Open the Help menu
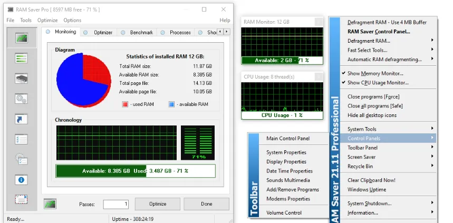 pyautogui.click(x=225, y=20)
